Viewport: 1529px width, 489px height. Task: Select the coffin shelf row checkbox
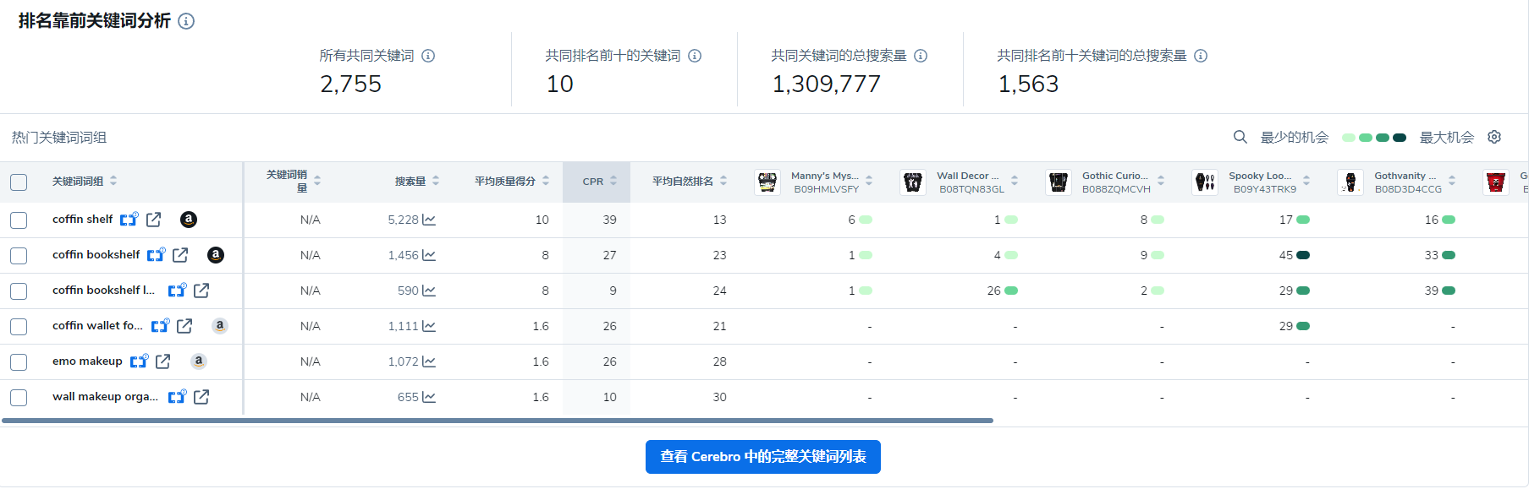click(x=19, y=220)
